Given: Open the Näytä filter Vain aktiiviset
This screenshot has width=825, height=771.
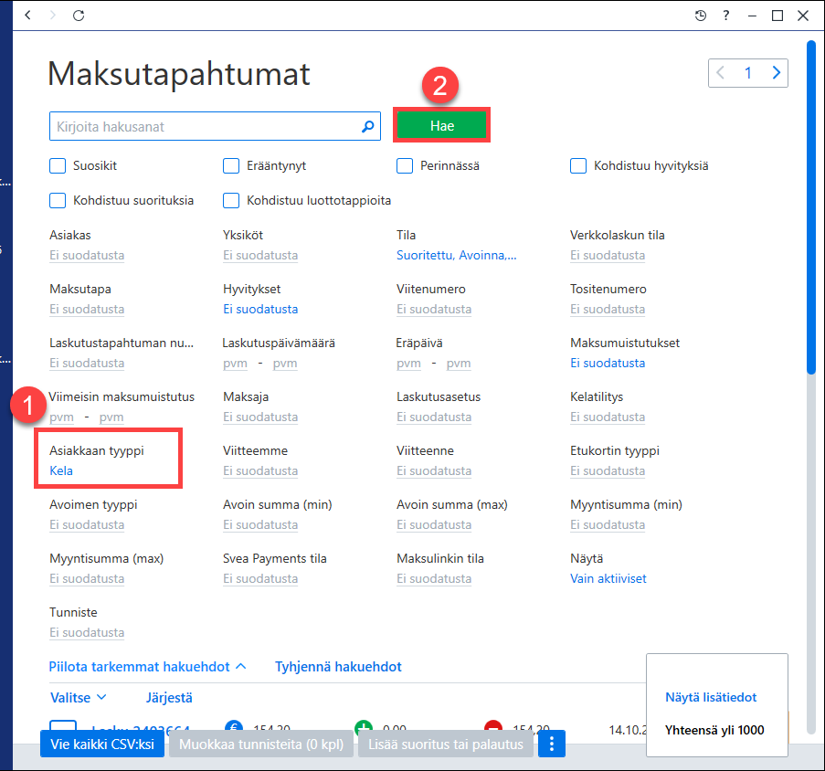Looking at the screenshot, I should point(608,578).
